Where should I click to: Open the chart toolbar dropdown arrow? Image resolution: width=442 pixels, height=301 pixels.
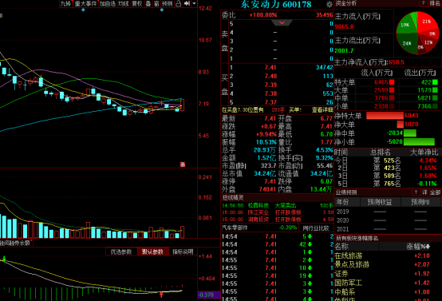(194, 3)
